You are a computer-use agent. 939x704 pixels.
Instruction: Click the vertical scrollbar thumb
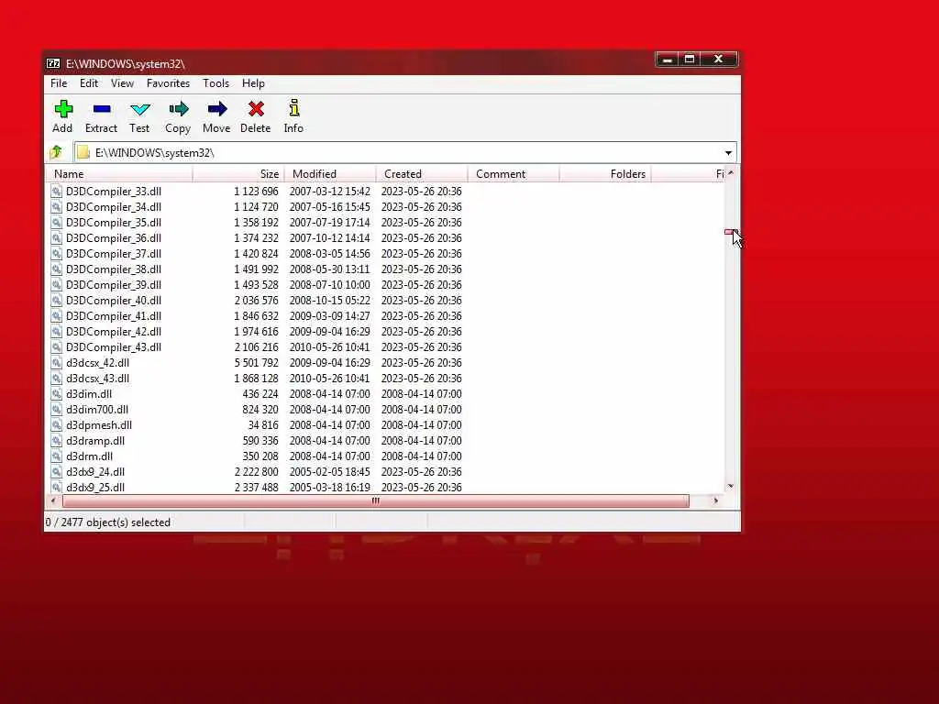coord(730,232)
